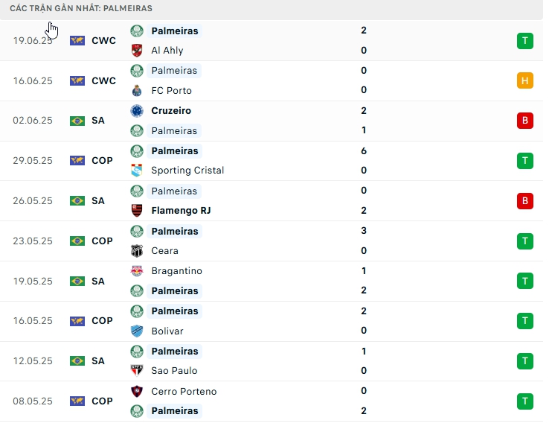Click the Ceara club crest
The width and height of the screenshot is (552, 429).
click(137, 251)
